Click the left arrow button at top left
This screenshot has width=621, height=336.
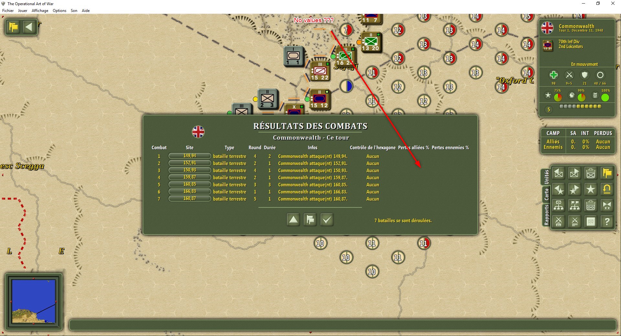tap(29, 27)
